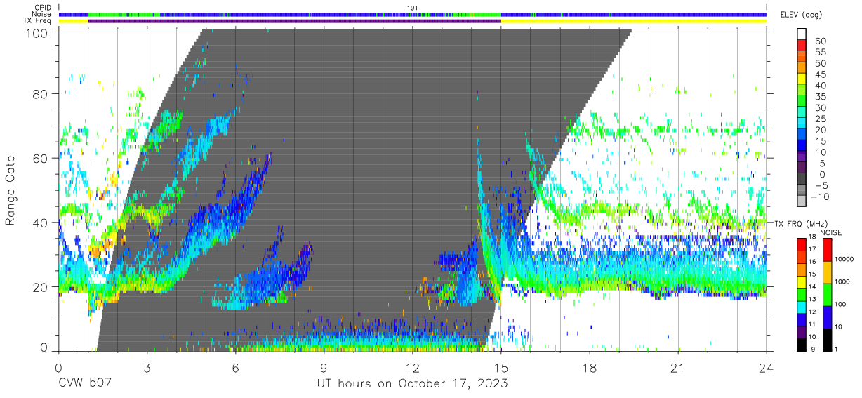862x398 pixels.
Task: Click the "9" tick on UT hours axis
Action: [x=324, y=368]
